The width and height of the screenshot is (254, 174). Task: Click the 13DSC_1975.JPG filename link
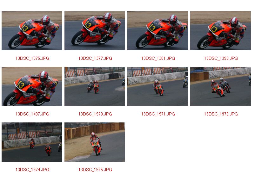pyautogui.click(x=95, y=170)
